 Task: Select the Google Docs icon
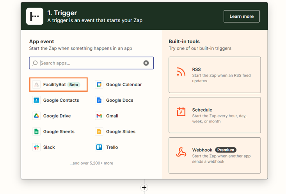[x=99, y=100]
